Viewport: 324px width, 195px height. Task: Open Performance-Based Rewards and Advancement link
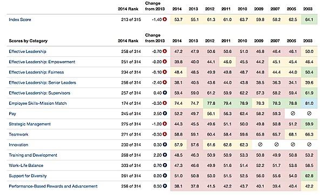pos(53,186)
